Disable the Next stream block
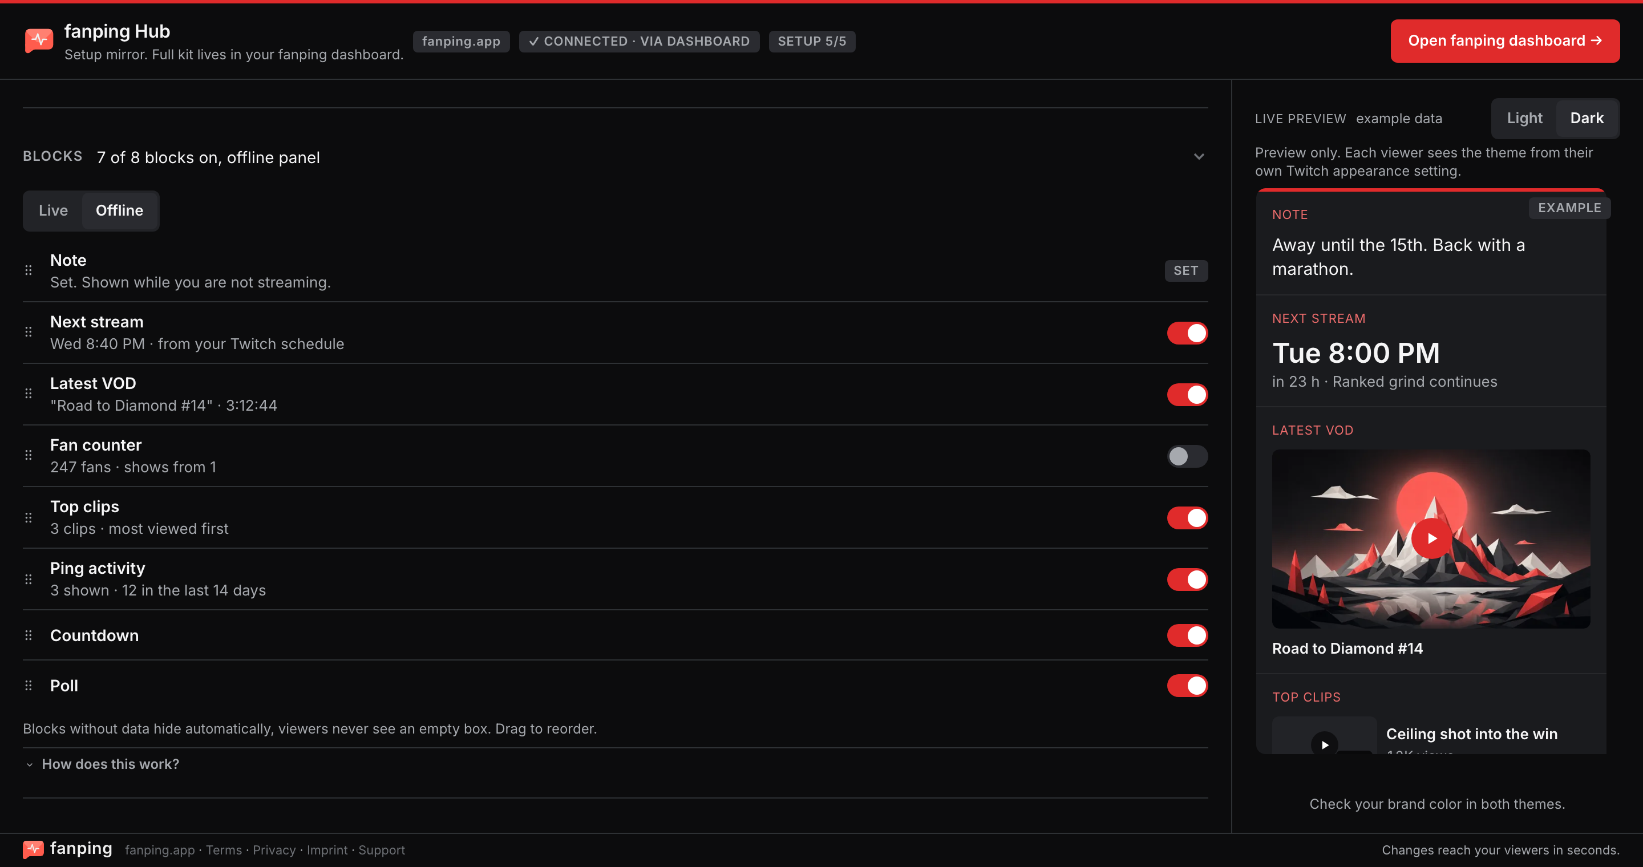 pos(1187,333)
